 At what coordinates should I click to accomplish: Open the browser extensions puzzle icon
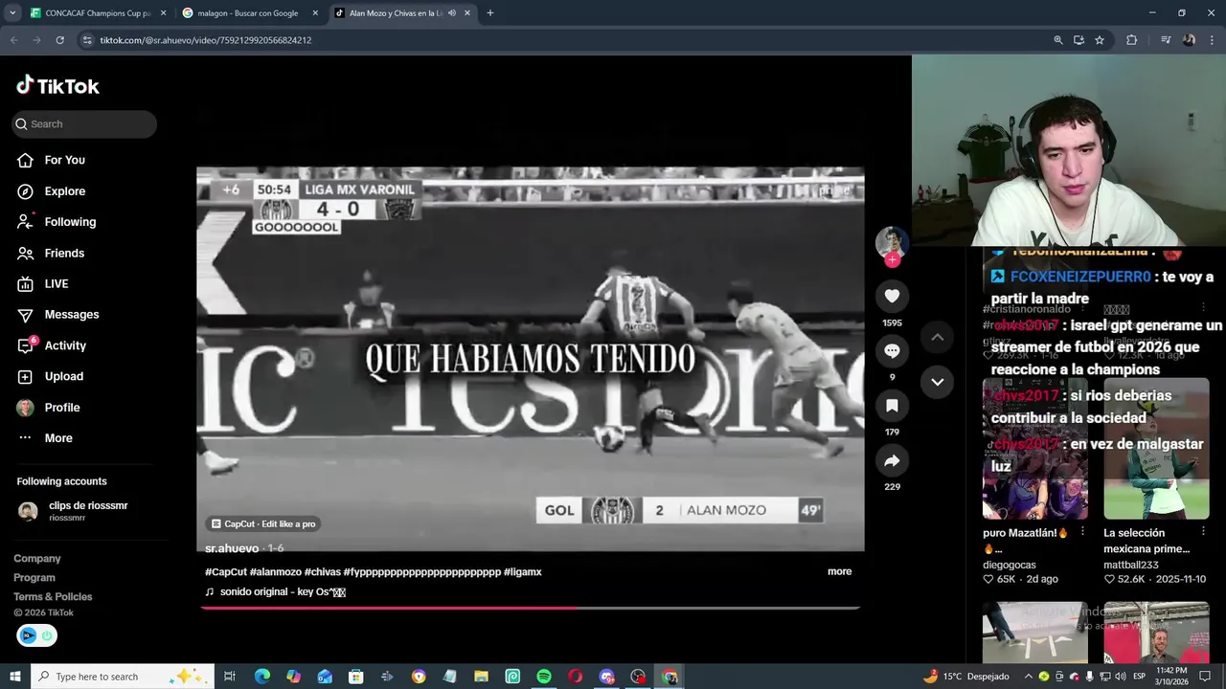point(1132,40)
